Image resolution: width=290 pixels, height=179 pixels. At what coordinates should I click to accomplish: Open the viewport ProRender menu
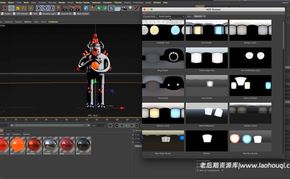(x=53, y=22)
